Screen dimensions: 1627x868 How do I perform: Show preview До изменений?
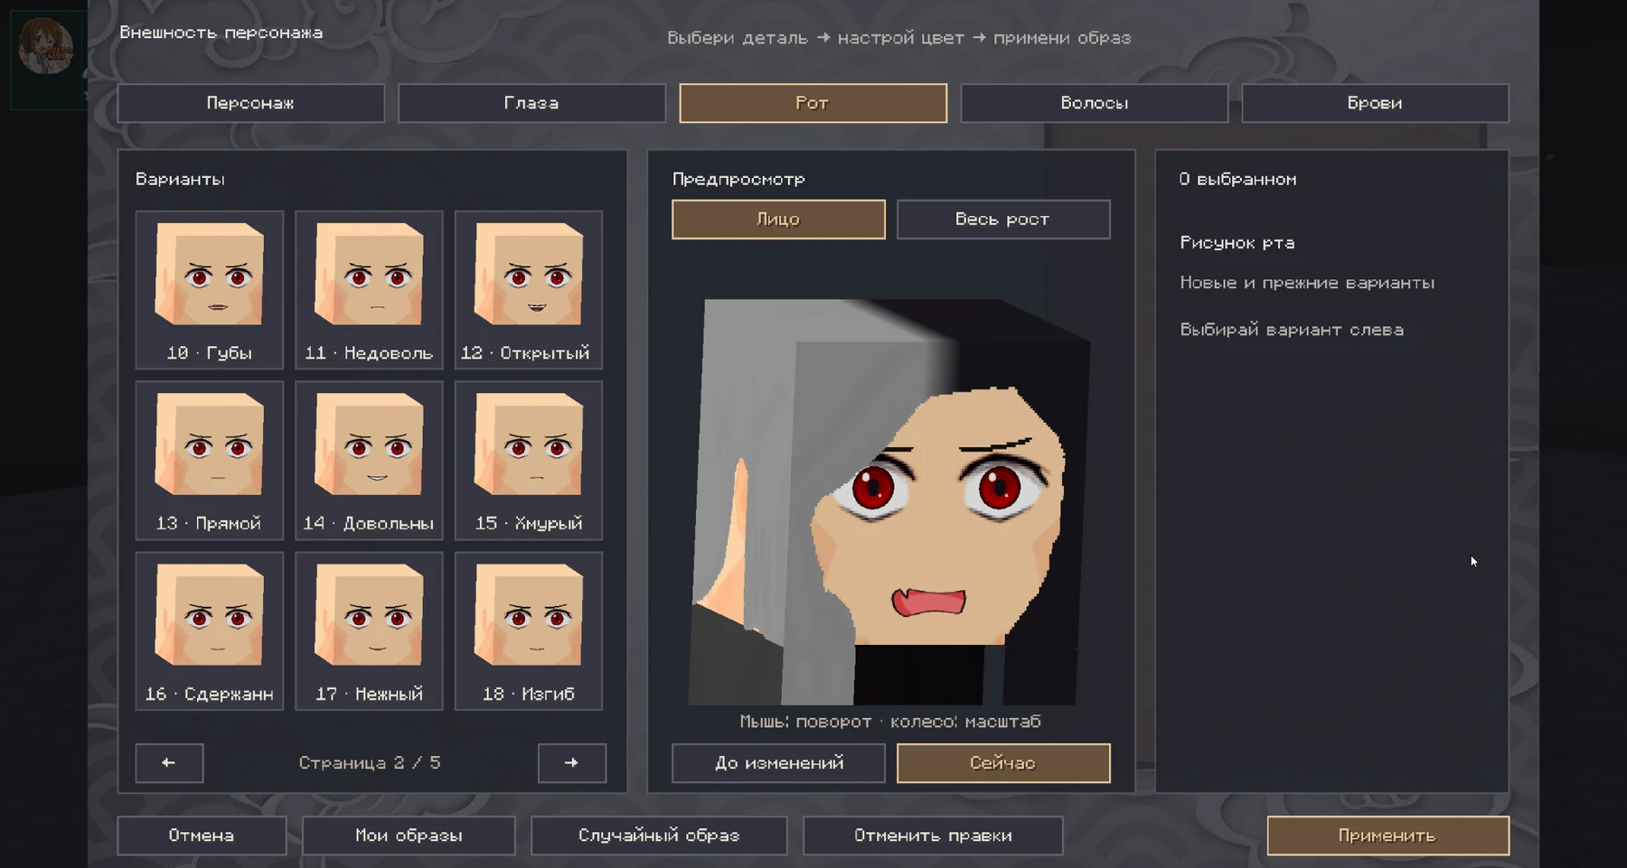(x=778, y=763)
